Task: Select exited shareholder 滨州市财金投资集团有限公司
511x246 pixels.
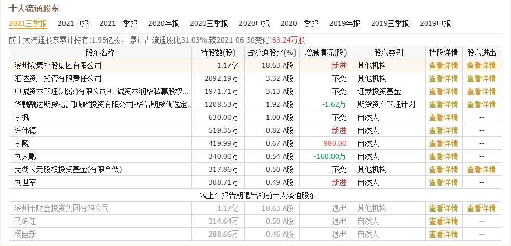Action: [x=61, y=208]
